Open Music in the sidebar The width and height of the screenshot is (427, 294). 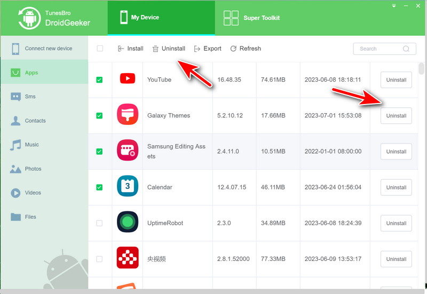coord(44,145)
